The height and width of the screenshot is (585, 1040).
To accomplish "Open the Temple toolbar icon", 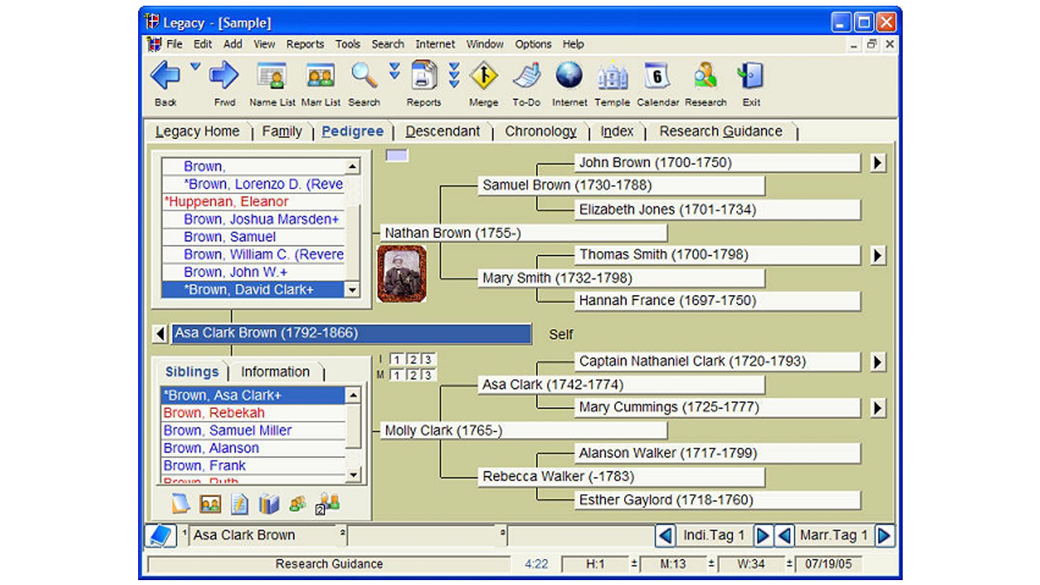I will click(613, 76).
